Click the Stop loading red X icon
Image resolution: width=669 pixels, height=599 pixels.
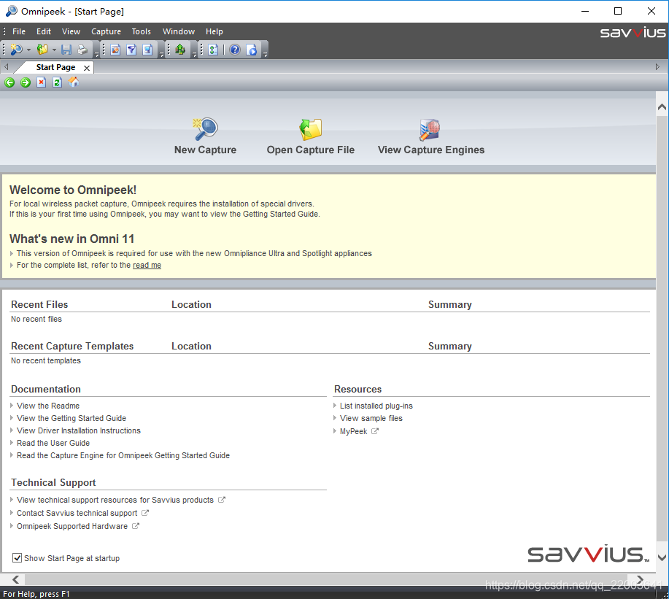(41, 82)
